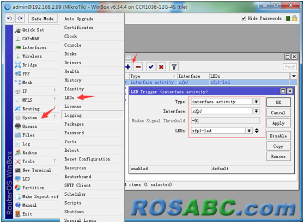
Task: Expand the Interface sfp1 dropdown arrow
Action: pos(256,111)
